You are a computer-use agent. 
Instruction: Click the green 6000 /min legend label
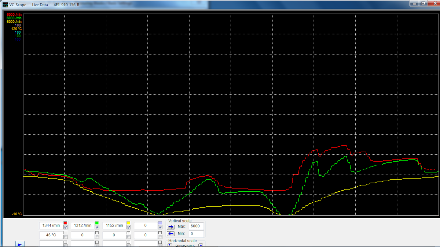point(14,18)
